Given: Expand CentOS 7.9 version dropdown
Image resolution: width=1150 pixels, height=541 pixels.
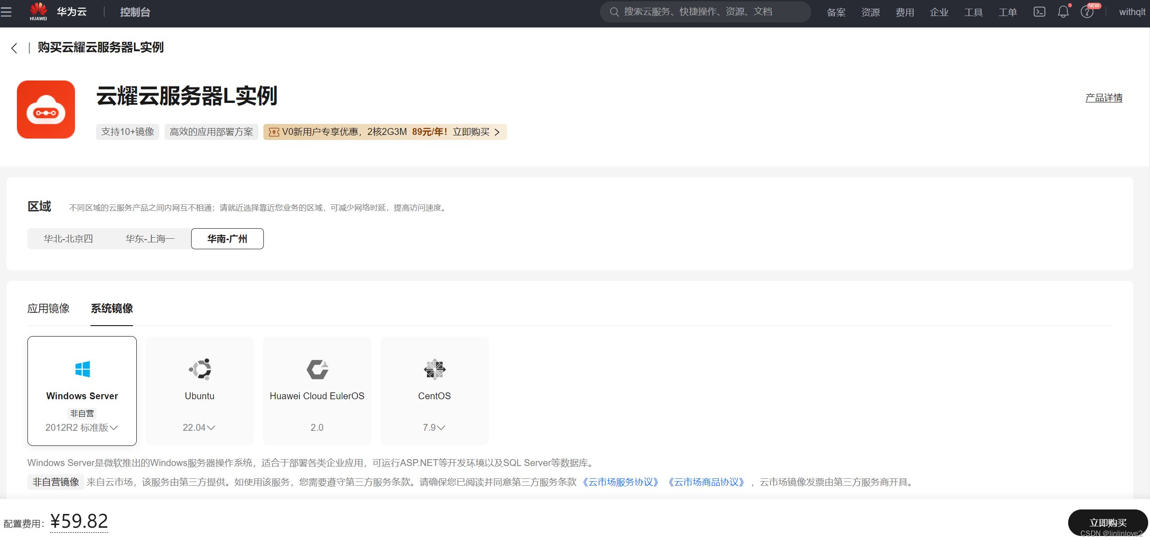Looking at the screenshot, I should (434, 428).
